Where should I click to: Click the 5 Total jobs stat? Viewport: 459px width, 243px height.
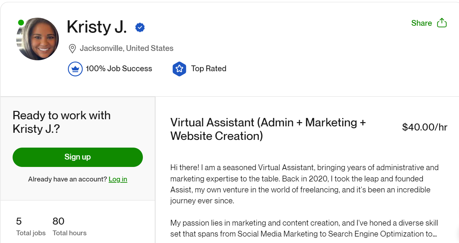pos(31,226)
